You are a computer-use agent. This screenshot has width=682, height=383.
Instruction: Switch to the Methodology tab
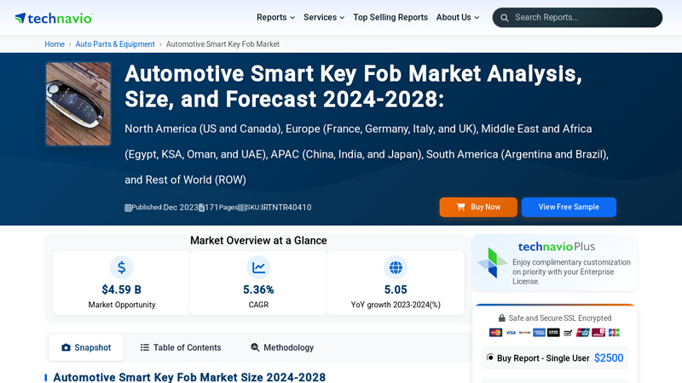click(x=282, y=347)
